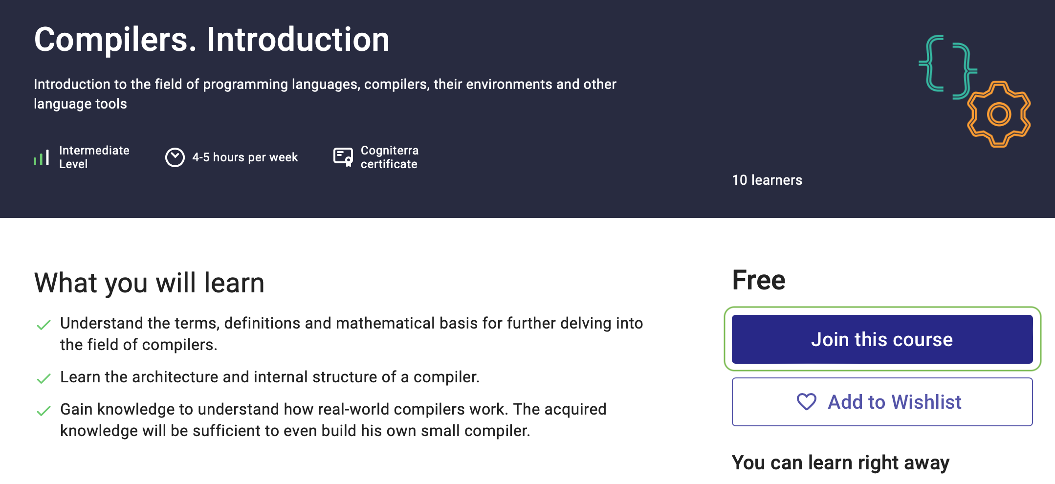Click the Intermediate Level label
Screen dimensions: 1055x484
click(94, 157)
